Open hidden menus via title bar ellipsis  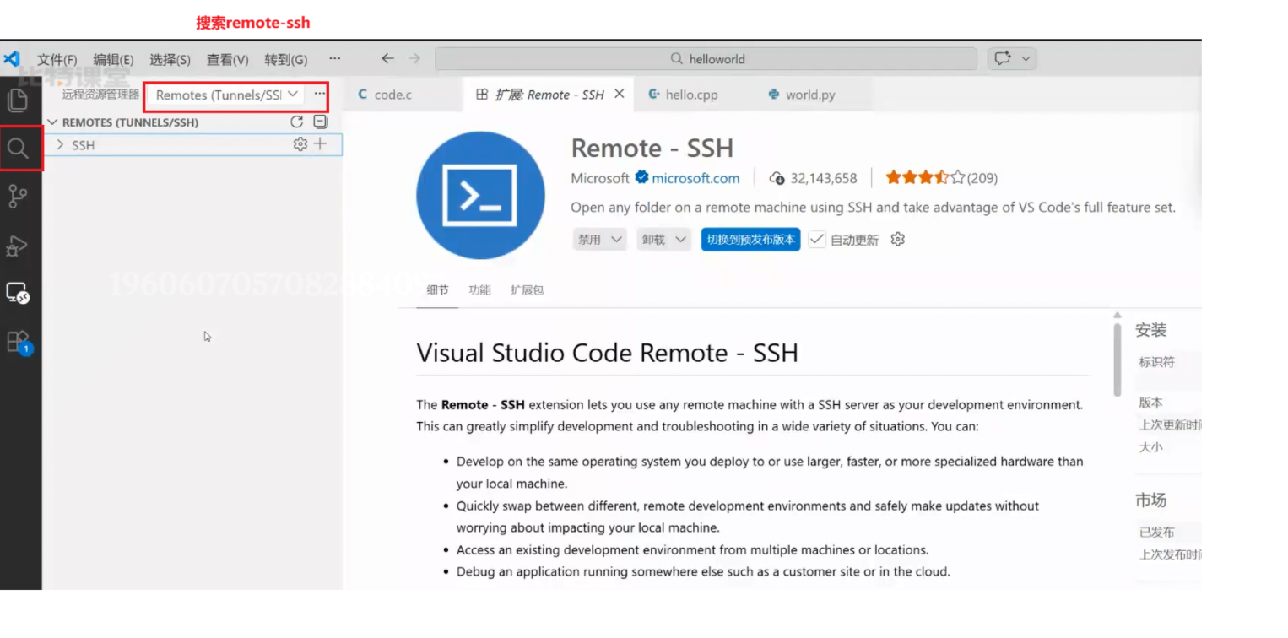click(x=335, y=59)
